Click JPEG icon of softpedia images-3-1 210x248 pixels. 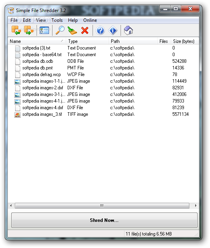pyautogui.click(x=17, y=95)
